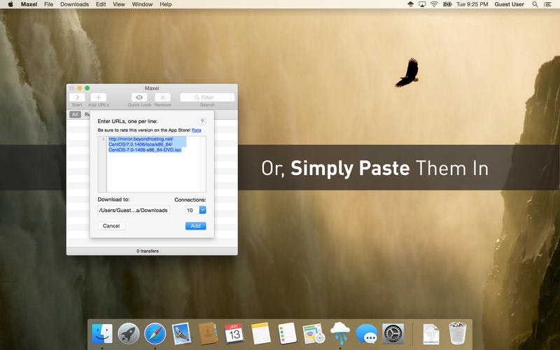The image size is (560, 350).
Task: Expand the Connections dropdown arrow
Action: tap(202, 210)
